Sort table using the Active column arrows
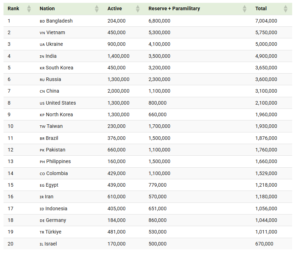 point(138,9)
